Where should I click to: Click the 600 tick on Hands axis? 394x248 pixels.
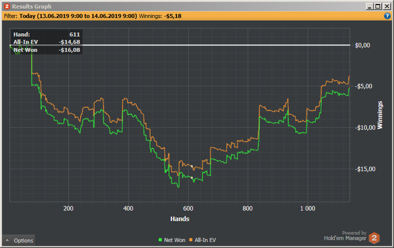coord(188,208)
